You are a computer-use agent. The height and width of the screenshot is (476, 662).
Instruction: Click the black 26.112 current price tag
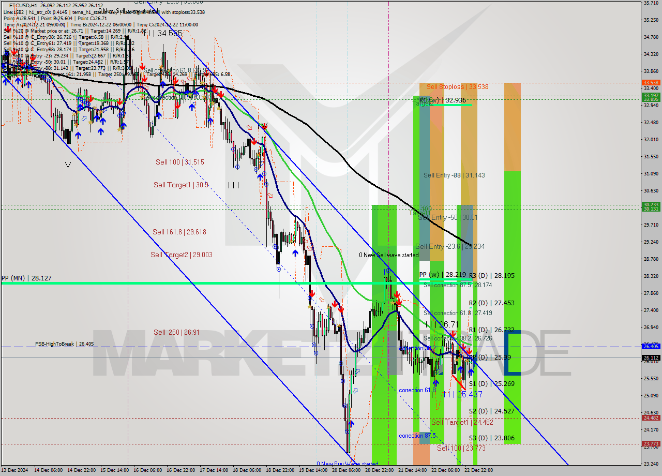651,358
